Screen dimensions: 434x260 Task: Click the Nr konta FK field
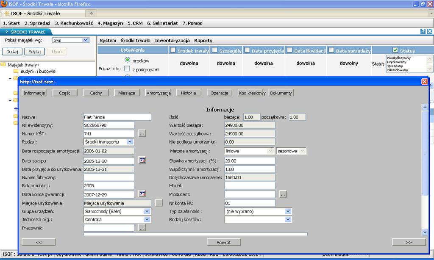click(x=250, y=203)
